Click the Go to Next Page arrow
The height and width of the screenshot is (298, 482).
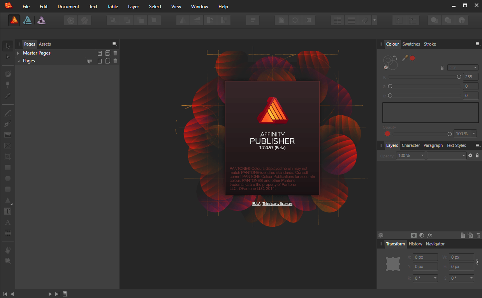click(x=50, y=294)
